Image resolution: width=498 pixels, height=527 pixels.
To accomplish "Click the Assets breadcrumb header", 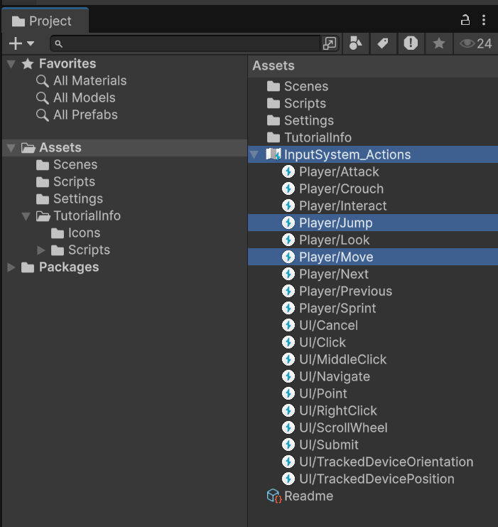I will pyautogui.click(x=274, y=65).
